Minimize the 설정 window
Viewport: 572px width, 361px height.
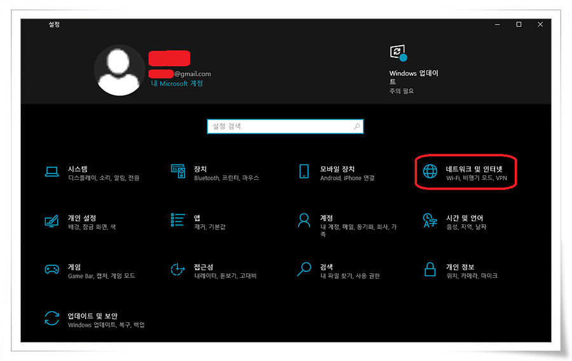tap(497, 24)
